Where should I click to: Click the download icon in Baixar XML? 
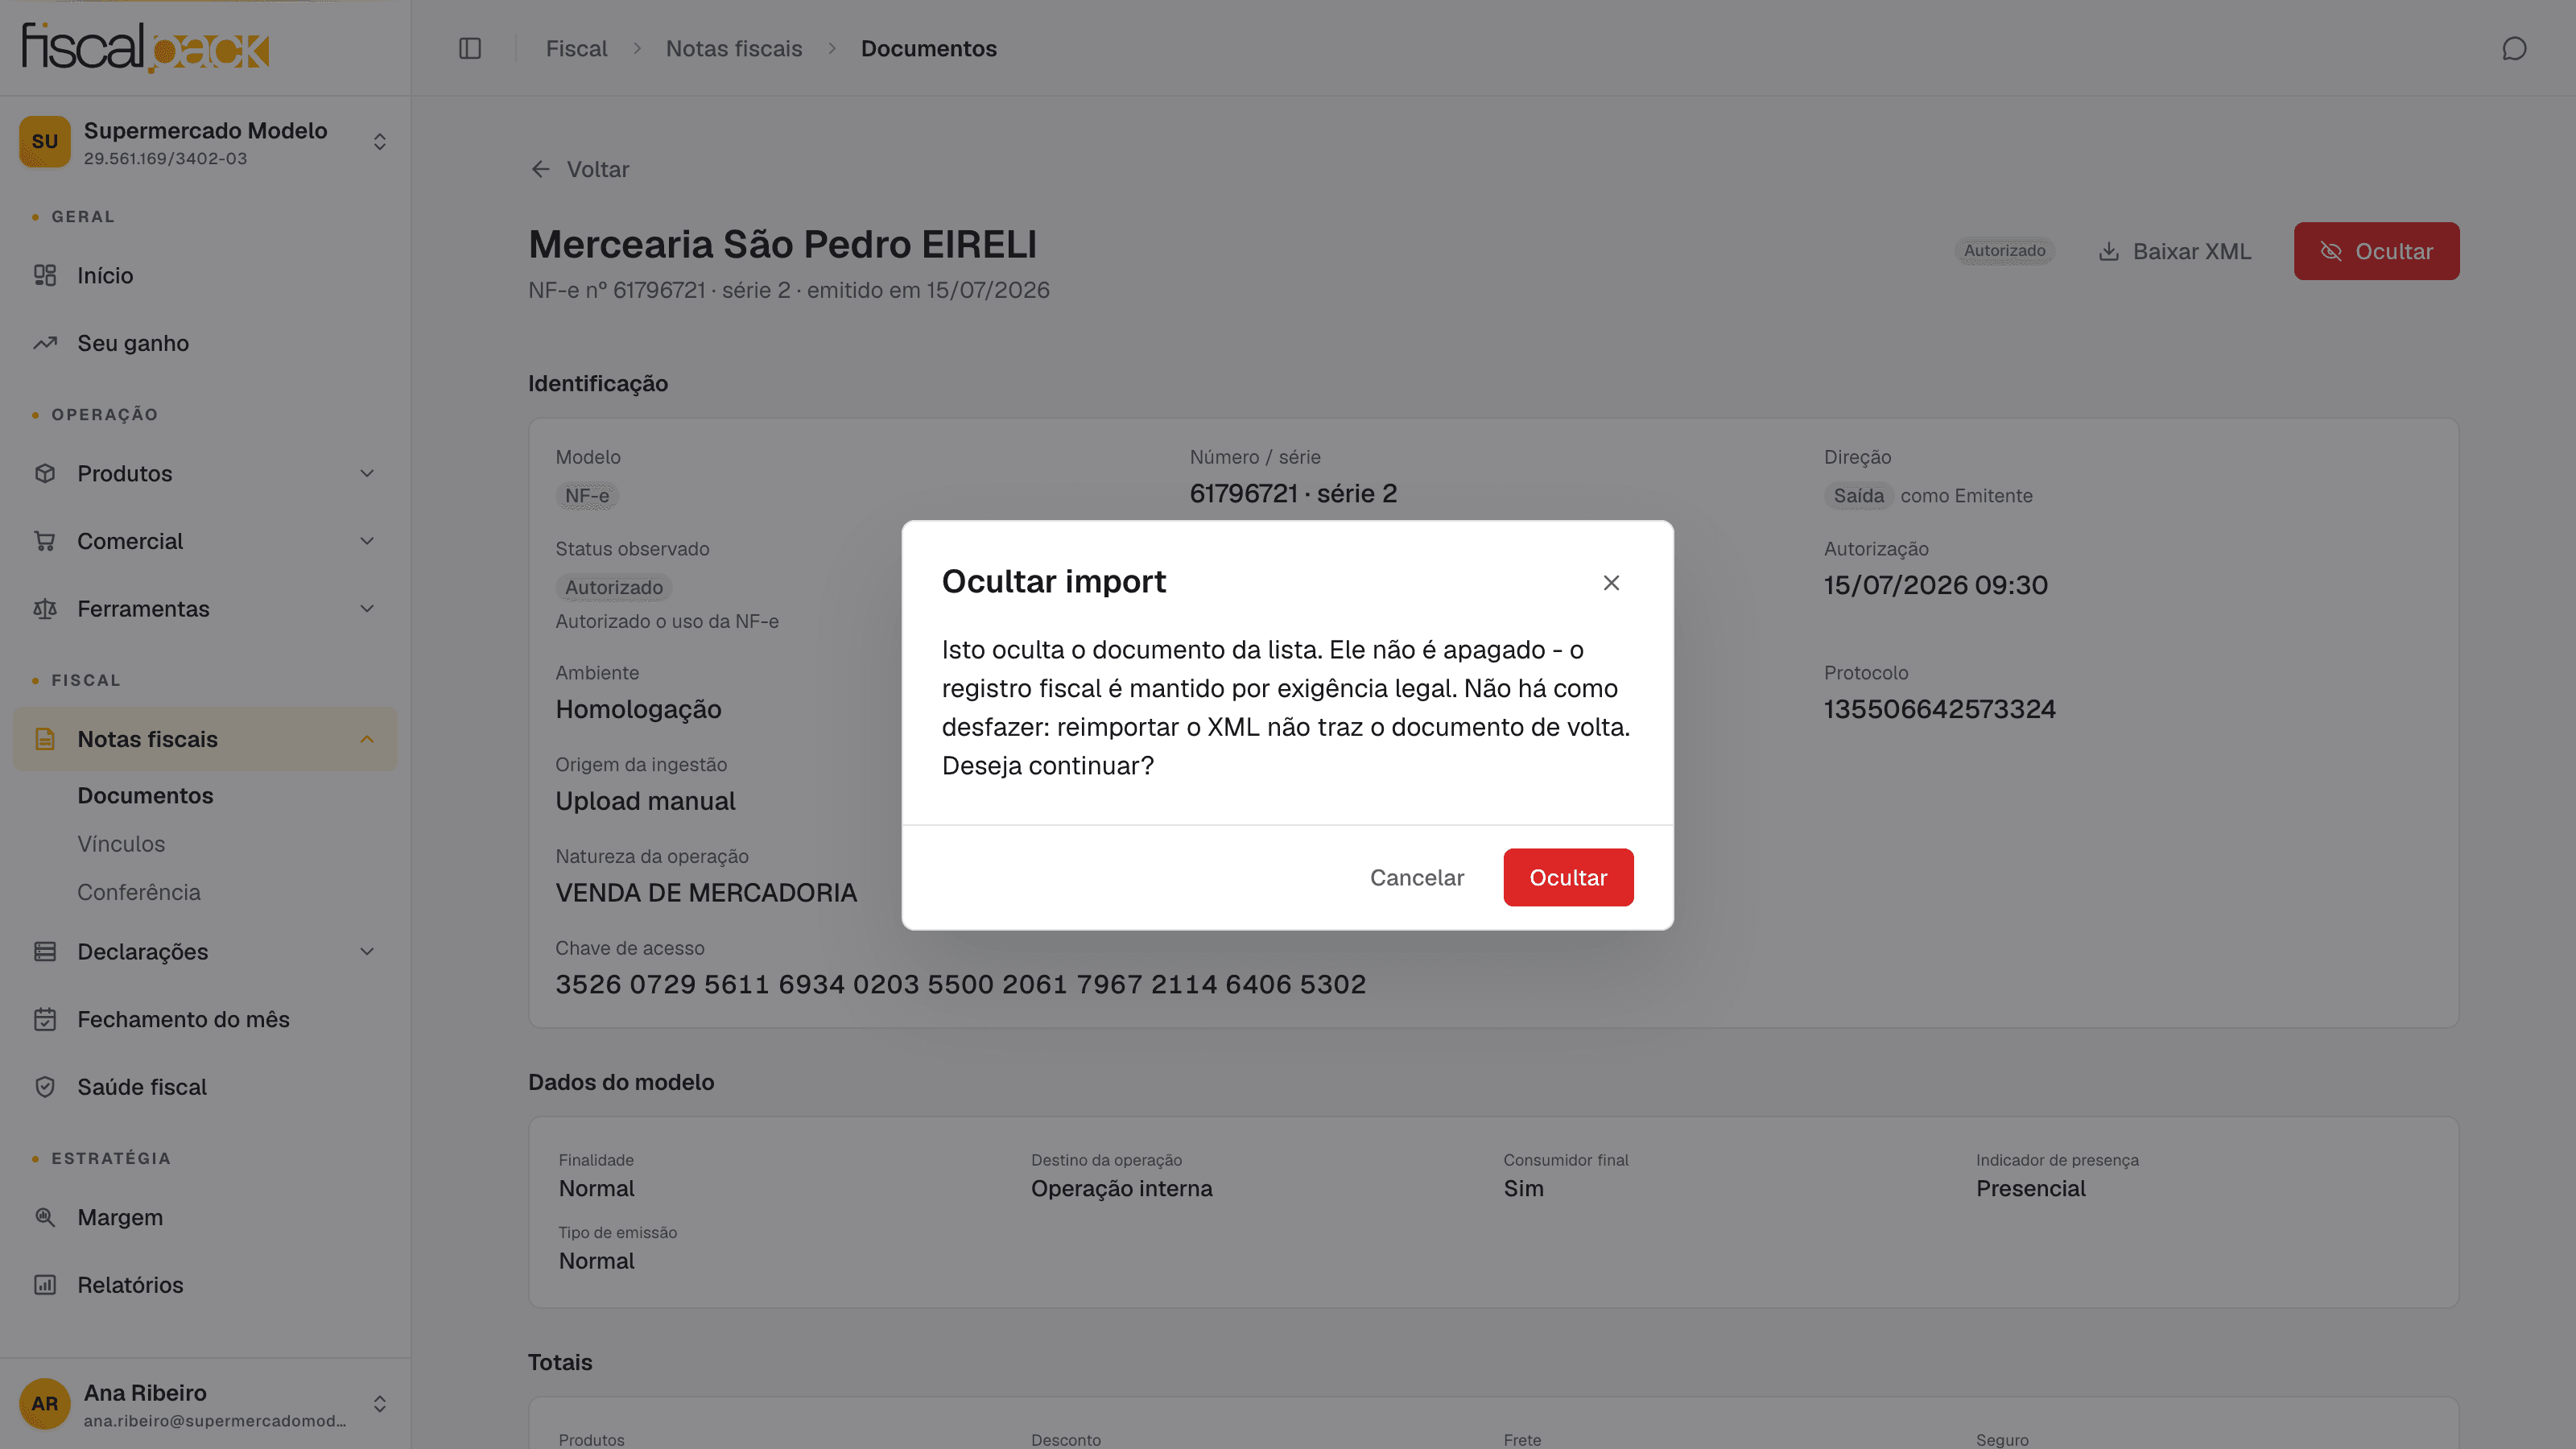click(2108, 251)
